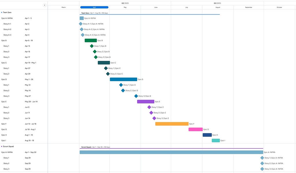Click the Story A-1 milestone diamond

[x=81, y=24]
